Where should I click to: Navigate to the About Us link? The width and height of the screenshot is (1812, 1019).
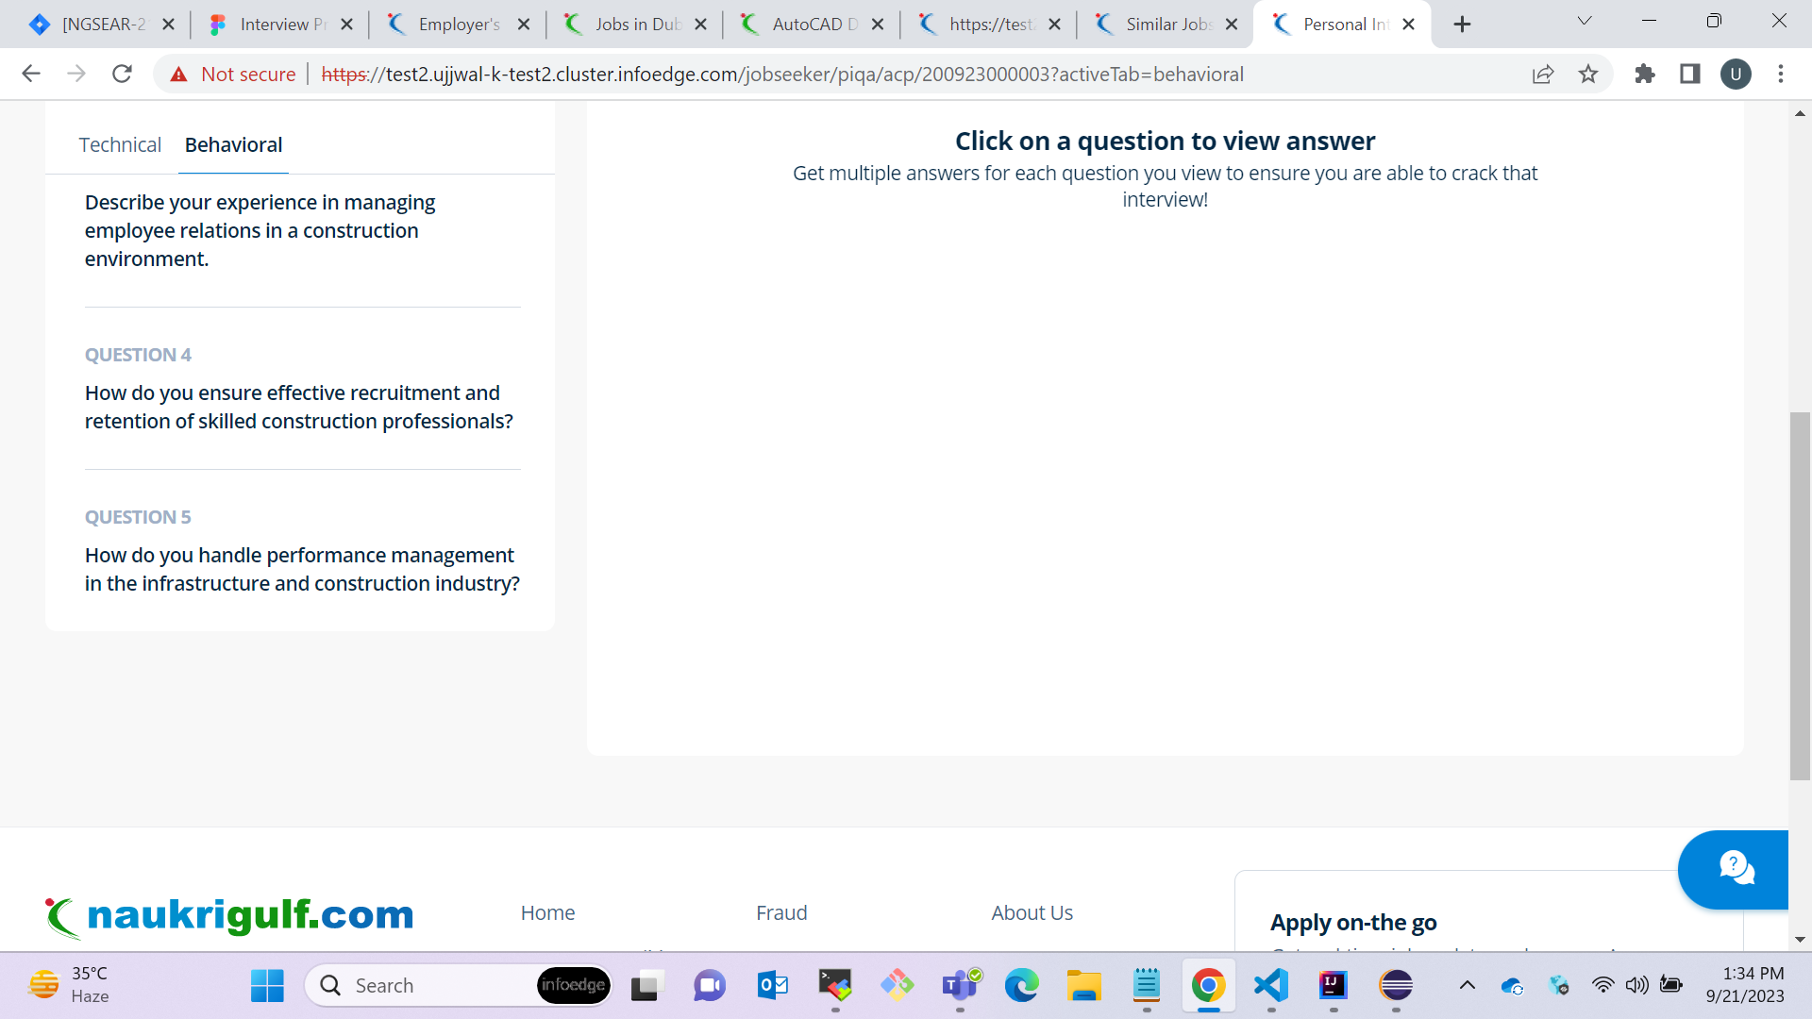[1032, 913]
